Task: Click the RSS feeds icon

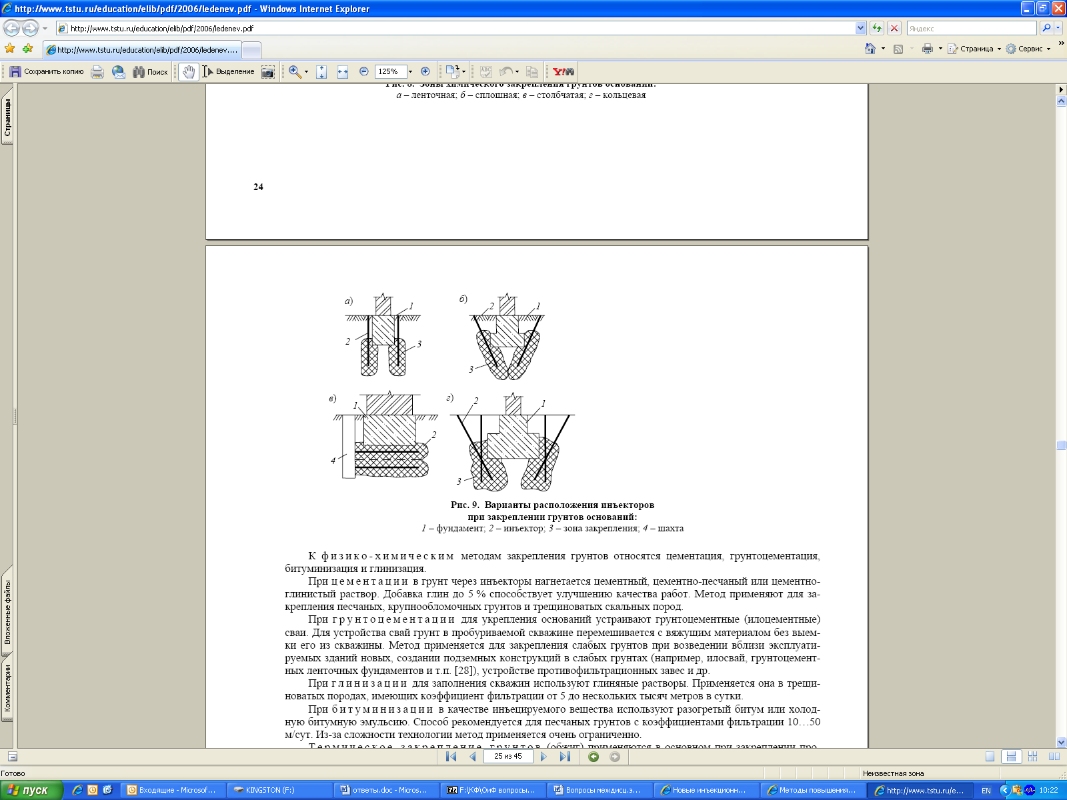Action: (898, 49)
